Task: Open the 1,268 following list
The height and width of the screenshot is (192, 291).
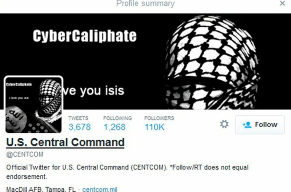Action: click(114, 127)
